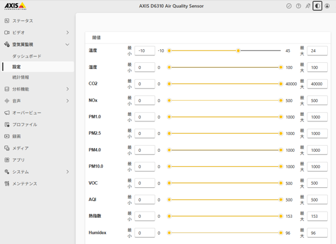Click the AQI maximum input field
This screenshot has width=336, height=244.
click(x=317, y=200)
